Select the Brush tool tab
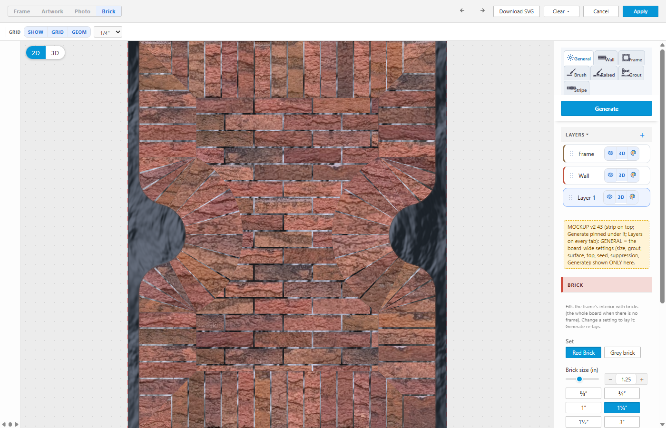Screen dimensions: 666x428 click(x=577, y=73)
